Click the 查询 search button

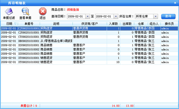[168, 16]
